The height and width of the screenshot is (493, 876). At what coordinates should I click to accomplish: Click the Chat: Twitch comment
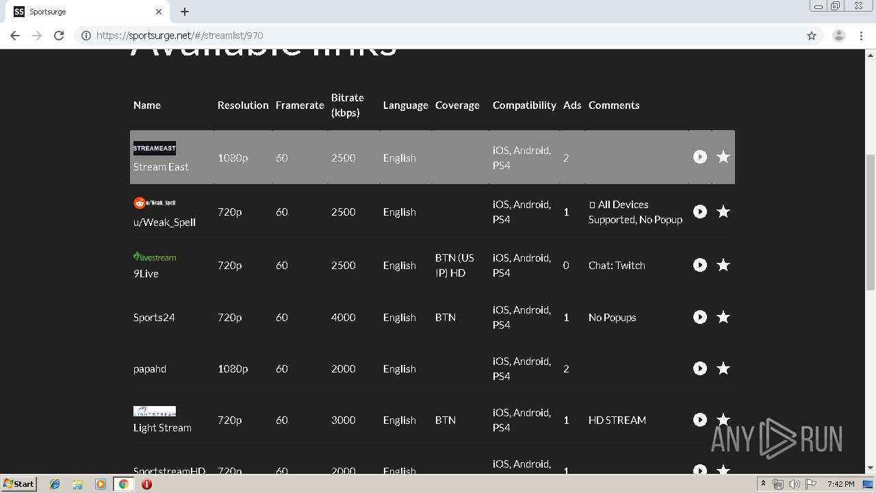click(x=617, y=265)
